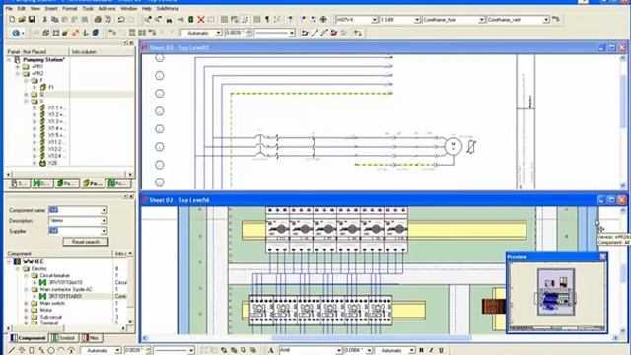Select the F1 item in project tree
Screen dimensions: 631x355
(x=51, y=87)
